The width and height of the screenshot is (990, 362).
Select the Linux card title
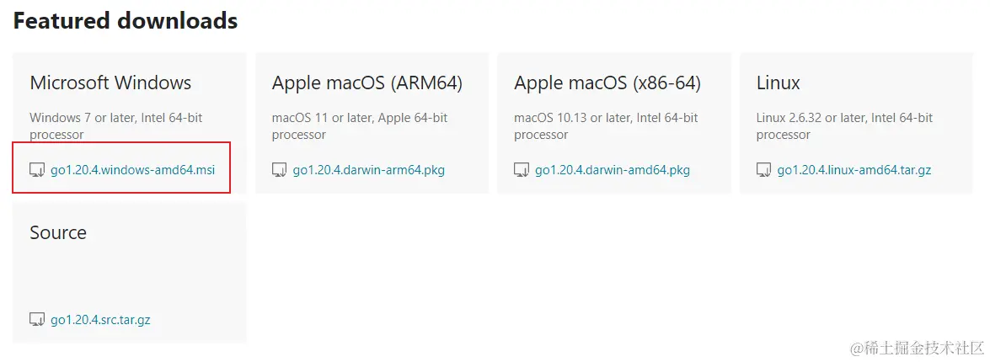coord(778,83)
